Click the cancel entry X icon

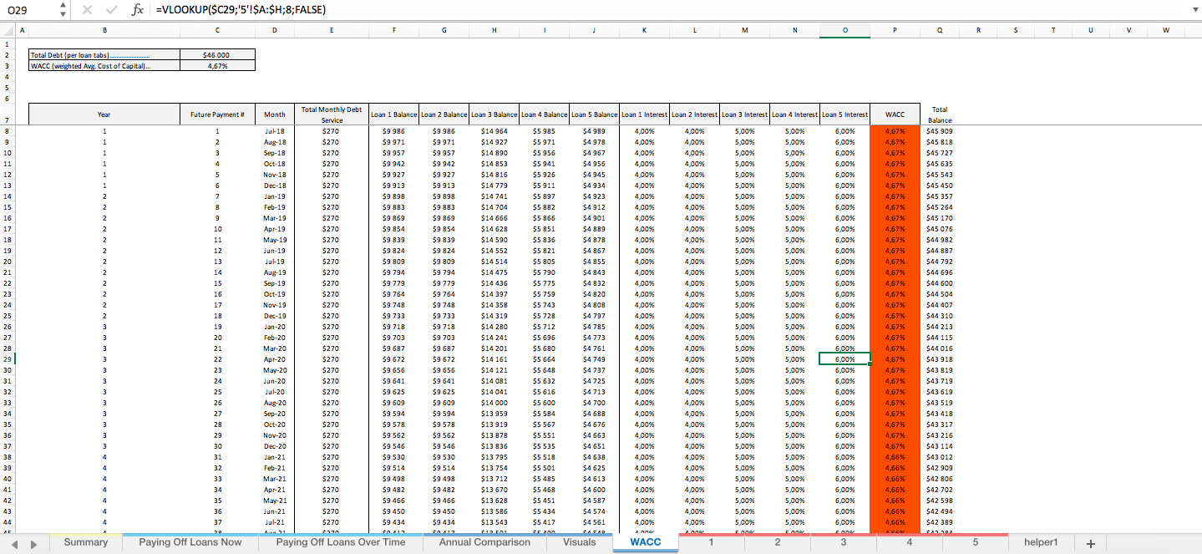point(88,10)
